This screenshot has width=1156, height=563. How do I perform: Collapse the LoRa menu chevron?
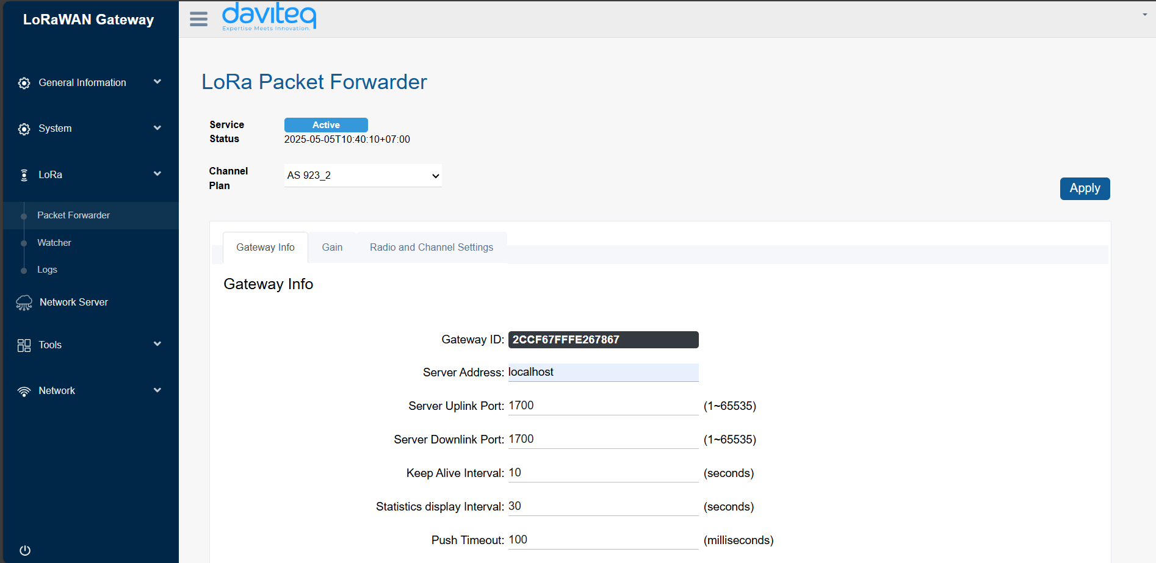pos(157,174)
